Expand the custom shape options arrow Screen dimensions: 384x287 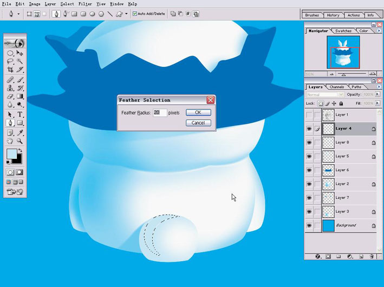point(126,14)
